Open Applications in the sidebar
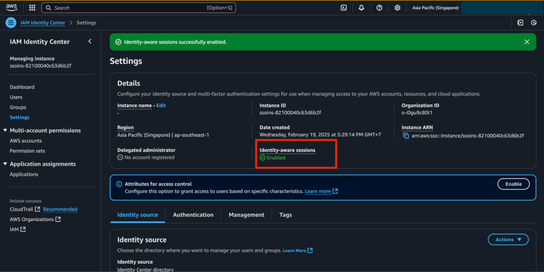 (x=24, y=174)
